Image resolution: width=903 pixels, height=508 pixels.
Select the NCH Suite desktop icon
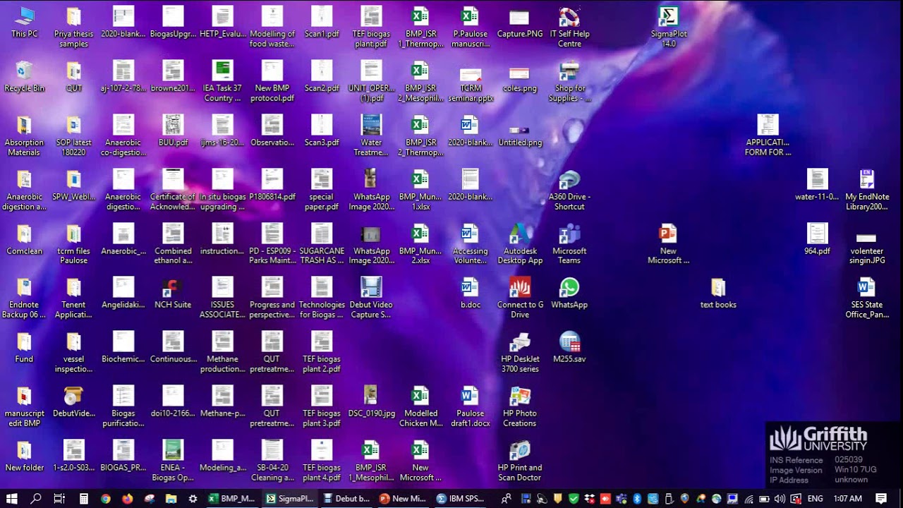click(x=173, y=294)
